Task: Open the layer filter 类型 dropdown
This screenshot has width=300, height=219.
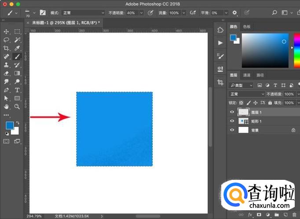Action: 241,85
